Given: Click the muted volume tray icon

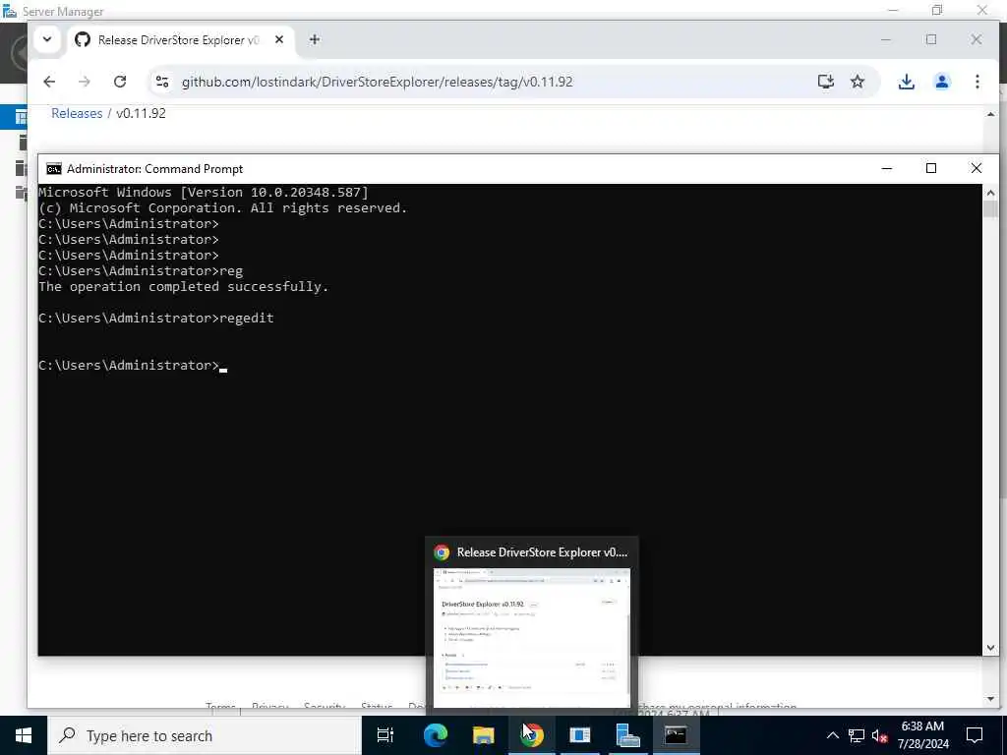Looking at the screenshot, I should (879, 735).
